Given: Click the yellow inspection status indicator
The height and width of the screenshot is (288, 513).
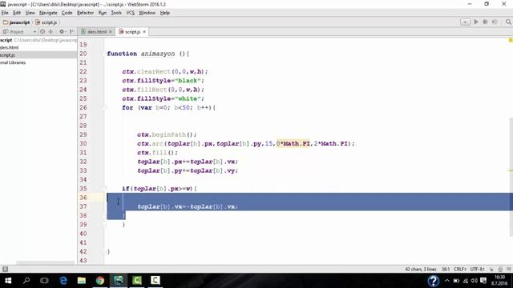Looking at the screenshot, I should pos(511,40).
